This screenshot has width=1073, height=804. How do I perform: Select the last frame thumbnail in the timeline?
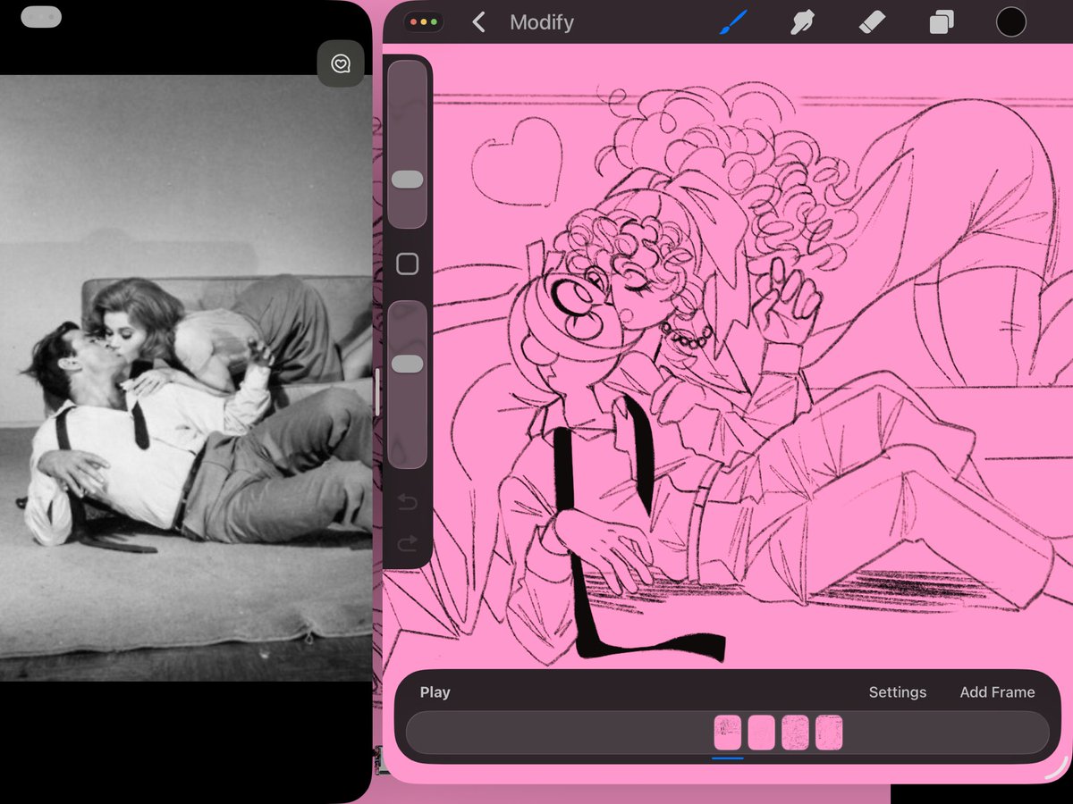tap(829, 732)
